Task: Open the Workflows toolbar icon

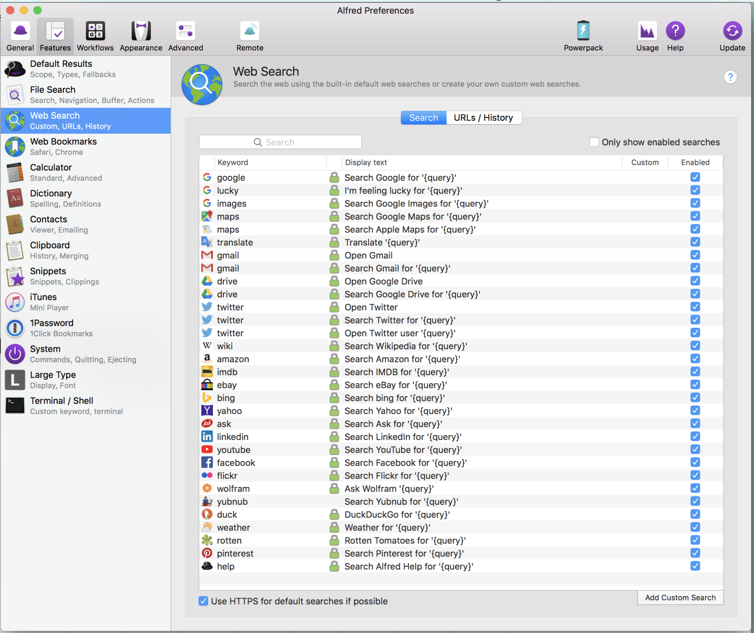Action: 95,36
